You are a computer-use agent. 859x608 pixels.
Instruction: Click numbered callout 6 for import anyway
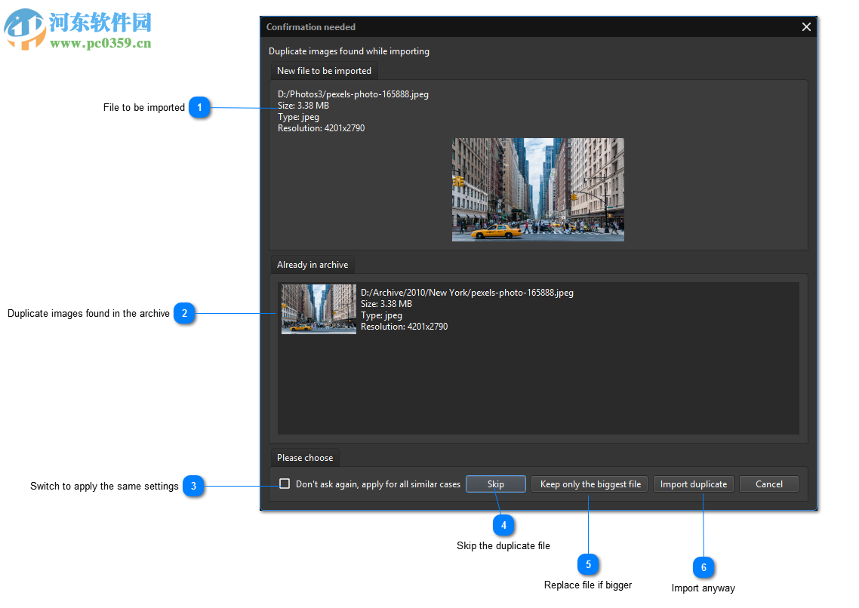point(703,567)
